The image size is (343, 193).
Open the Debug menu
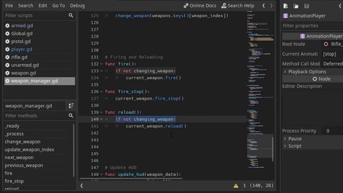click(x=77, y=5)
